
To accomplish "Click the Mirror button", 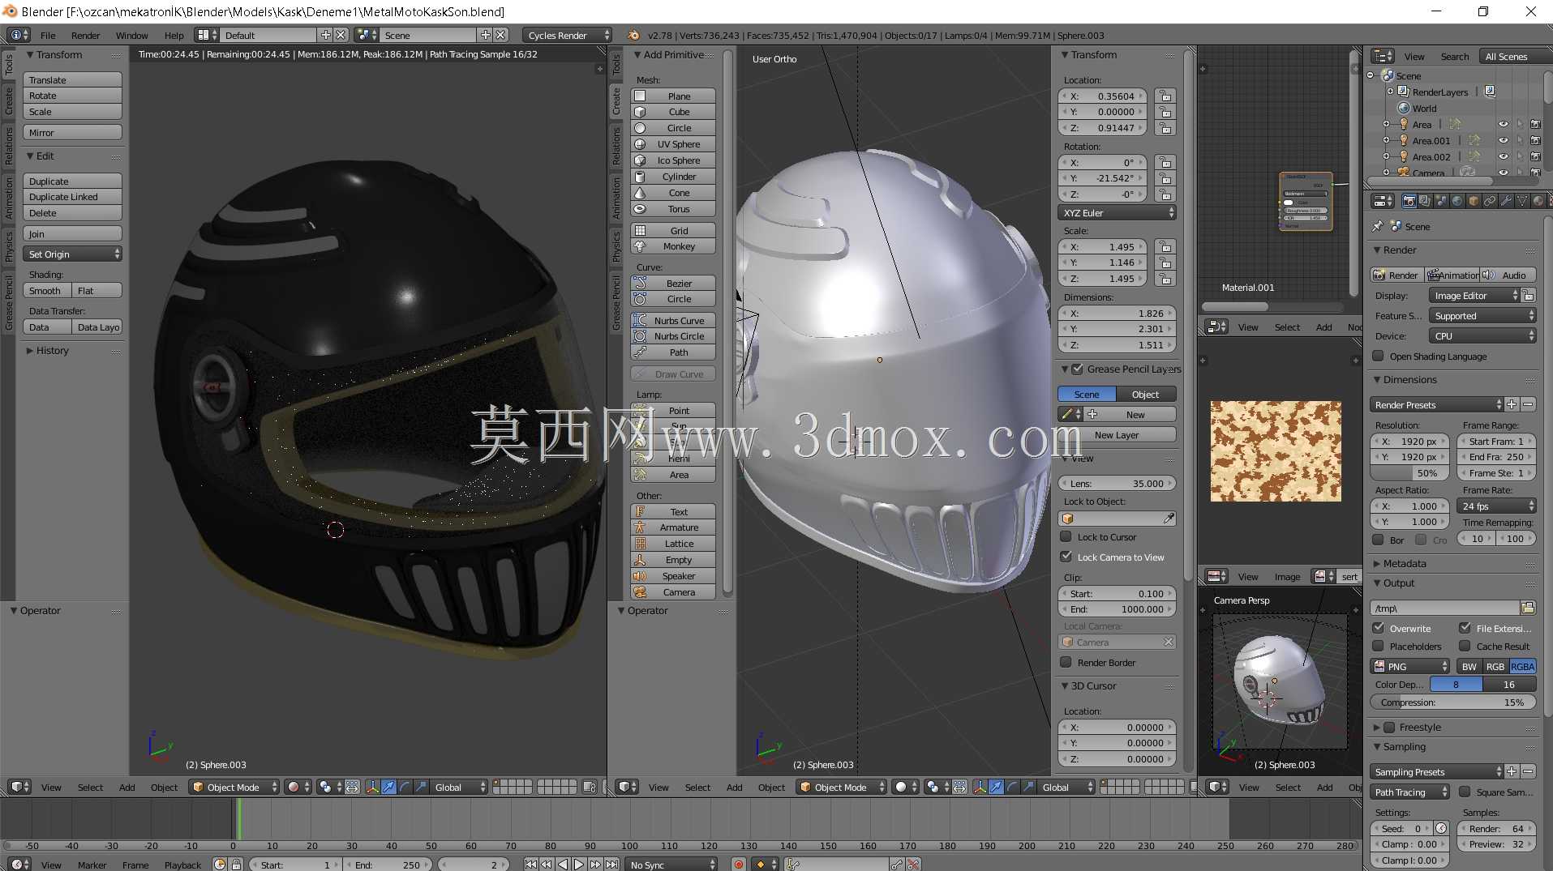I will click(x=72, y=133).
